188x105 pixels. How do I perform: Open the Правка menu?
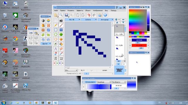63,10
